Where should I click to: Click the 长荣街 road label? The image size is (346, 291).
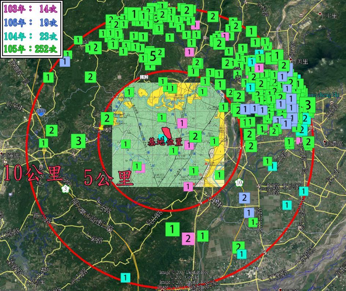15,107
